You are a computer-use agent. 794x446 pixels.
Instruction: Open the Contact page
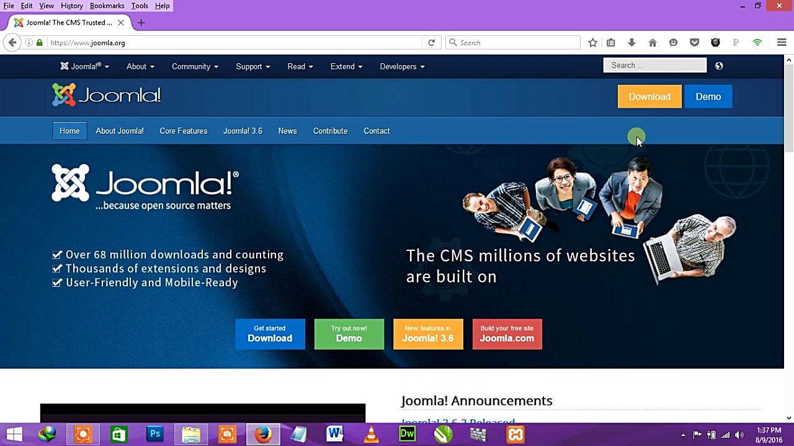click(377, 131)
